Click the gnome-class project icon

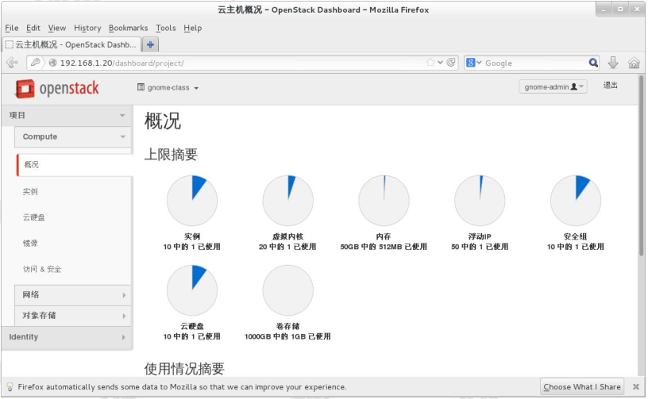click(x=141, y=87)
